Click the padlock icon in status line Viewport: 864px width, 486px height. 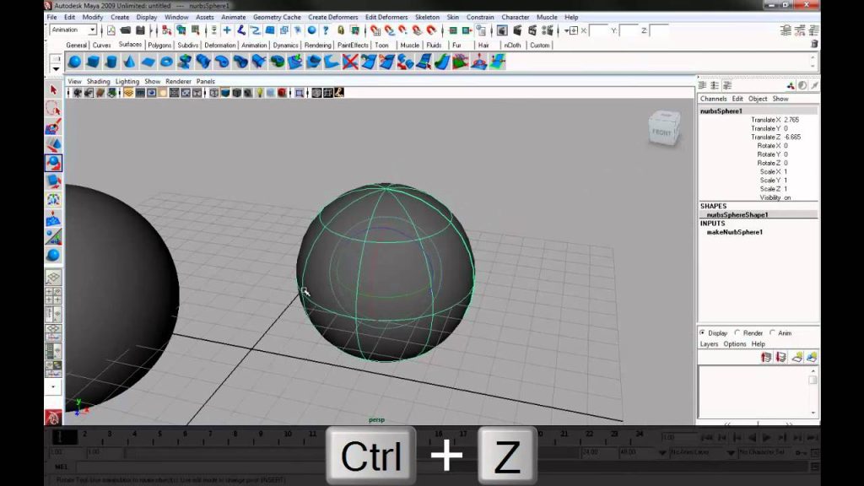pos(341,30)
